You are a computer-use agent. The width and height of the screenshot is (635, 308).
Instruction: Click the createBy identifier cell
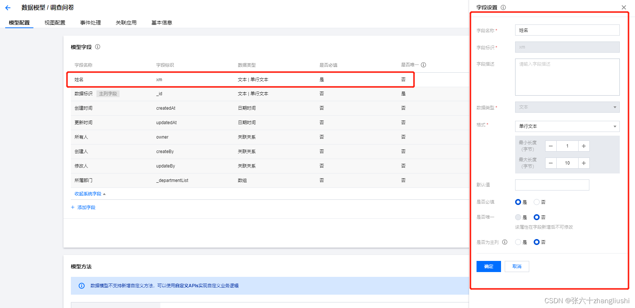coord(165,152)
